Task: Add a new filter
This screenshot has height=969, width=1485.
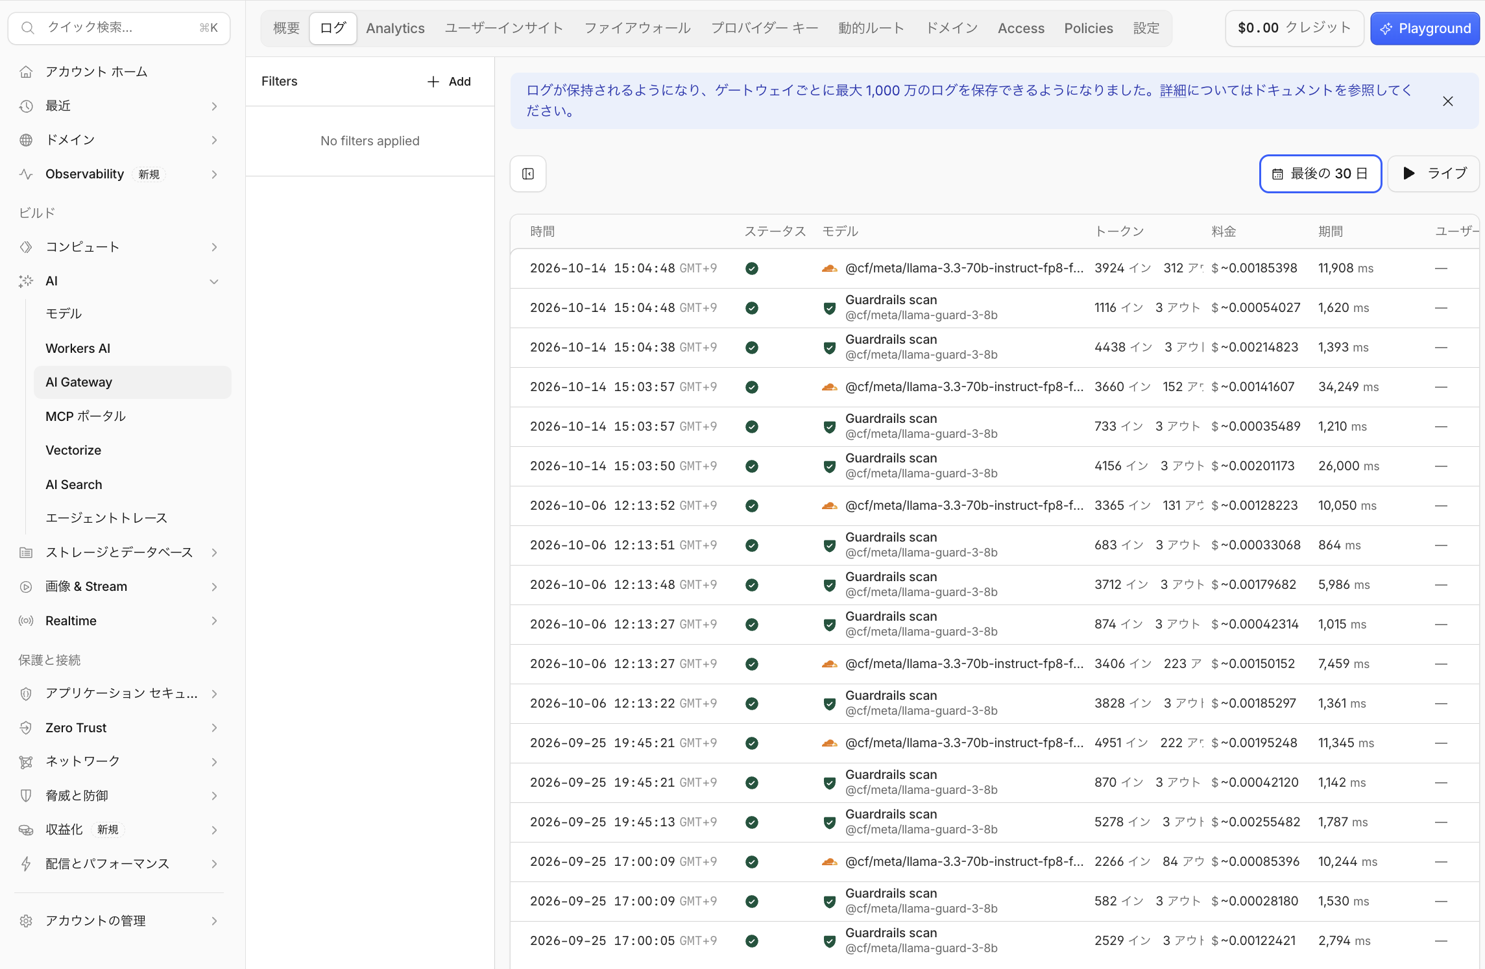Action: [449, 82]
